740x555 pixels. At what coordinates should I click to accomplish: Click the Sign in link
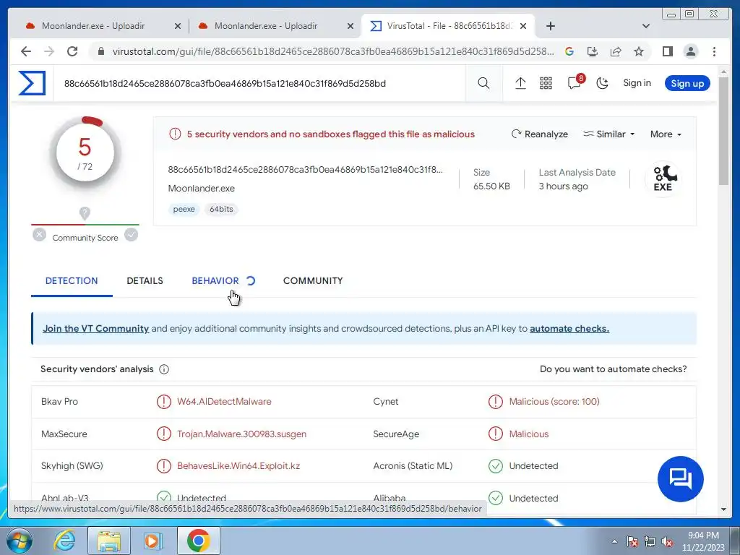click(637, 83)
